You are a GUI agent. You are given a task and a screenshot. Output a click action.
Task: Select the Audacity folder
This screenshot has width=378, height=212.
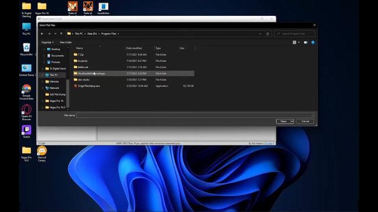click(134, 61)
